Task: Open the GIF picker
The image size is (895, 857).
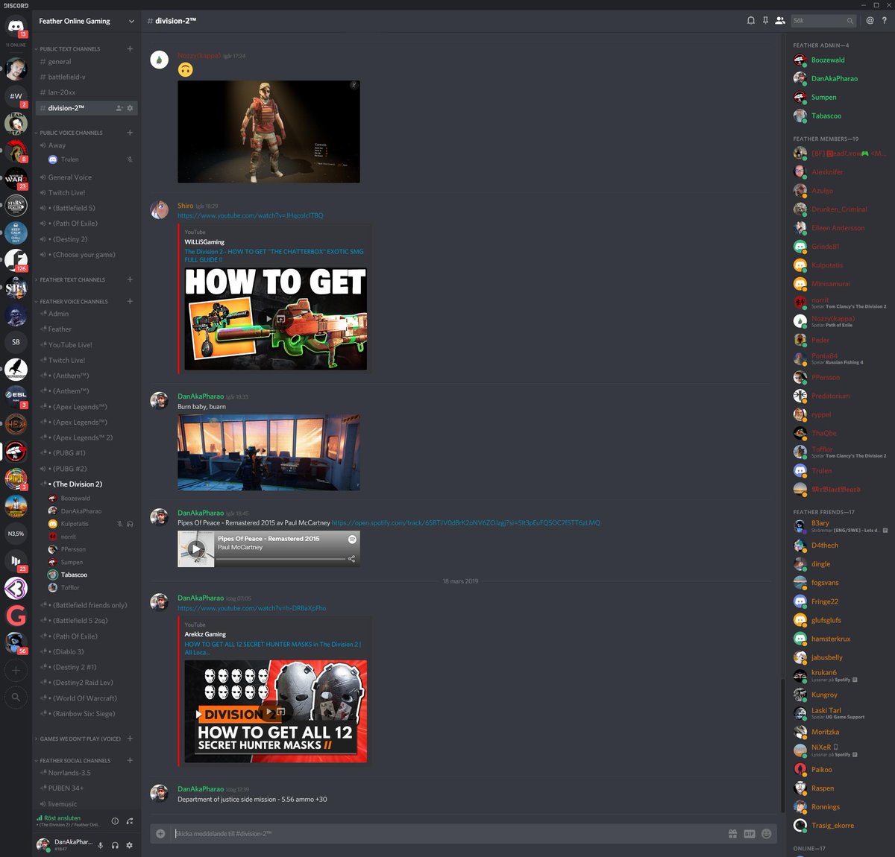Action: (x=750, y=833)
